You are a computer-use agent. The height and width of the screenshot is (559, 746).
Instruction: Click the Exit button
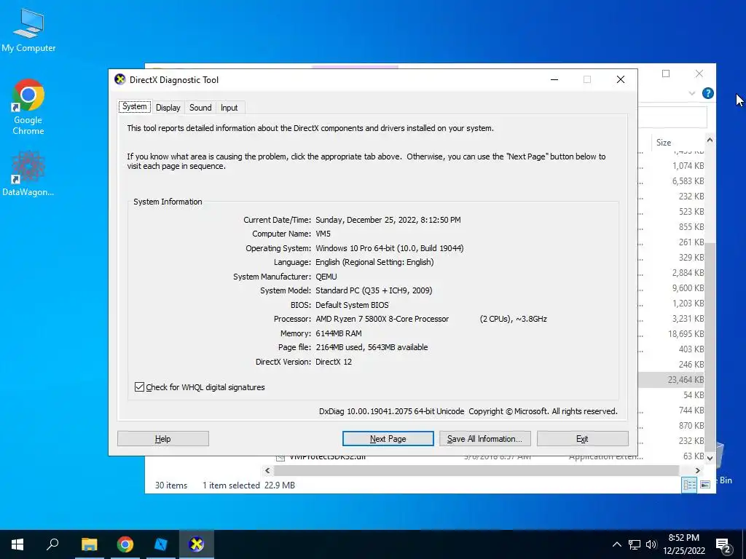(582, 439)
